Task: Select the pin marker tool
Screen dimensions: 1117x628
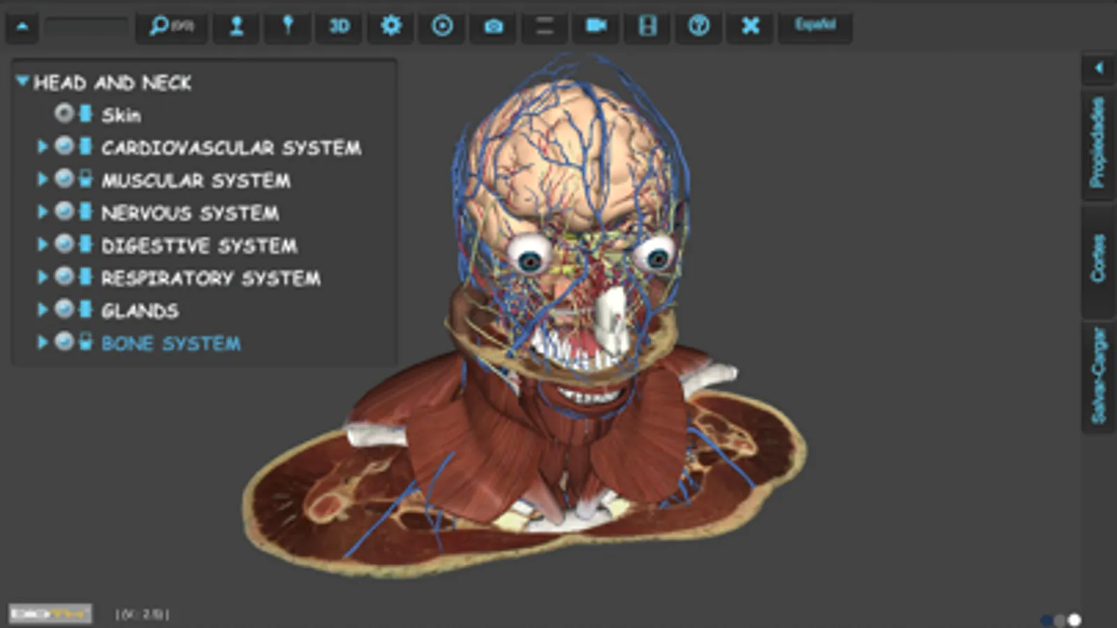Action: tap(287, 27)
